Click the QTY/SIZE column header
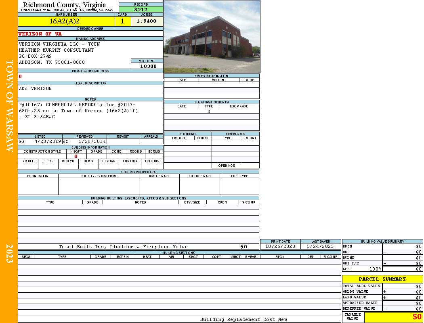The width and height of the screenshot is (424, 323). tap(192, 202)
